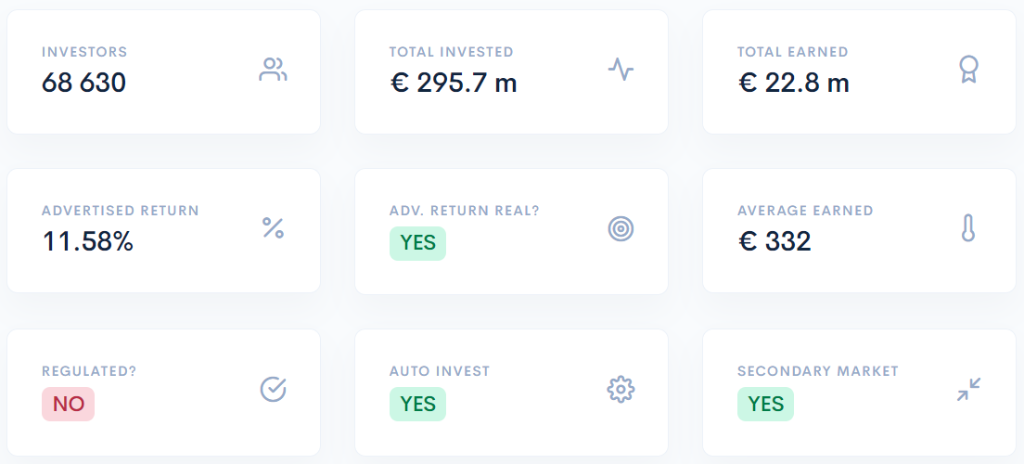Click the Total Invested pulse icon

pos(621,69)
